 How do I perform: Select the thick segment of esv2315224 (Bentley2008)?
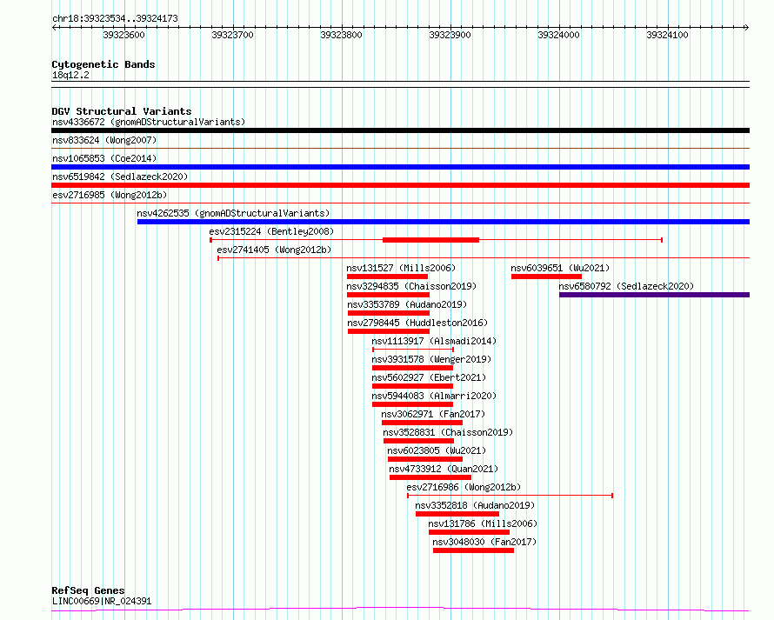431,240
